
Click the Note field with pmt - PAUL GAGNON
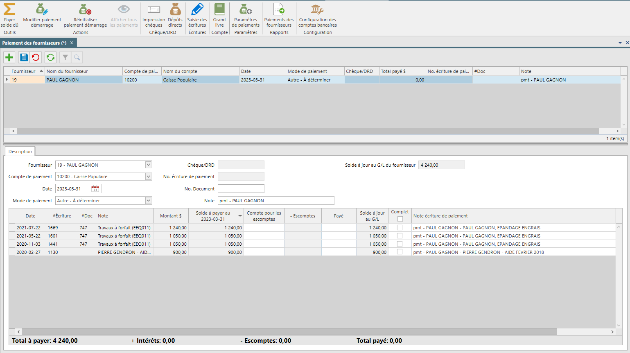tap(276, 201)
